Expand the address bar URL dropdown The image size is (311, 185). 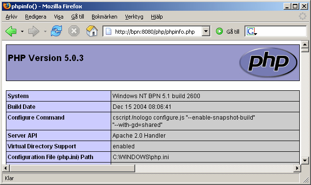206,31
